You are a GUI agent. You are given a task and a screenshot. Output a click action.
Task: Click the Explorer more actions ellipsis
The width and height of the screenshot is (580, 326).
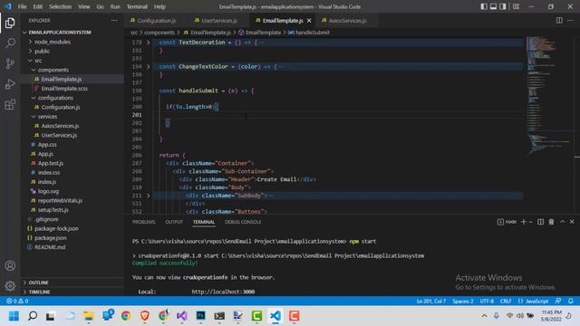click(x=114, y=21)
